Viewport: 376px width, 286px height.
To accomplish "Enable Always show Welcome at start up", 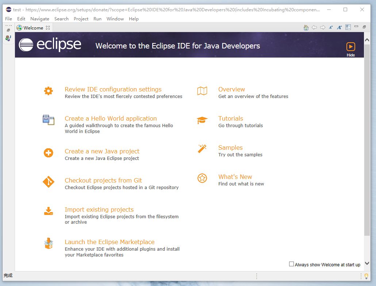I will pos(291,264).
